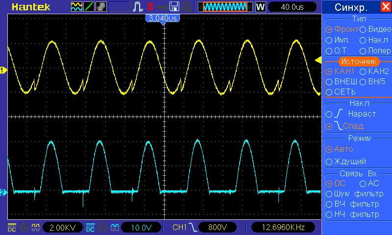Enable Шум фильтр noise rejection
The width and height of the screenshot is (392, 235).
355,194
